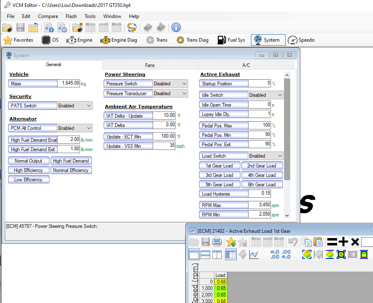Open the Flash menu
Viewport: 373px width, 303px height.
coord(71,16)
